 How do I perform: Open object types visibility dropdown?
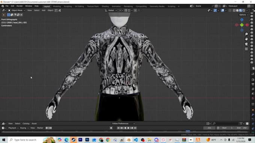click(210, 10)
